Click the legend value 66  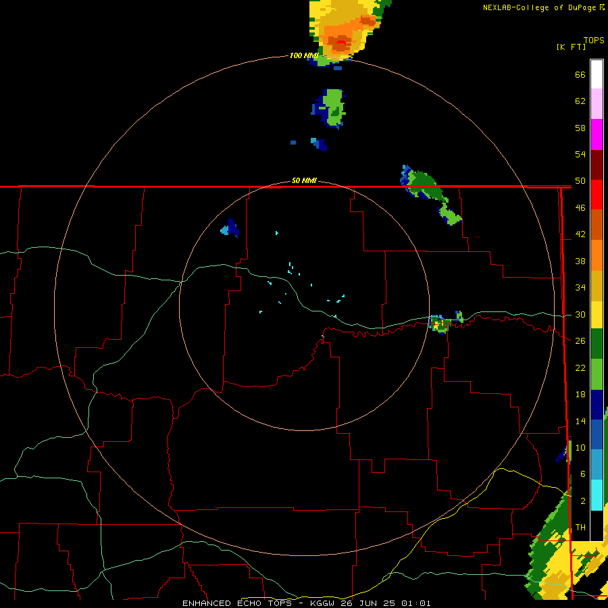[580, 74]
